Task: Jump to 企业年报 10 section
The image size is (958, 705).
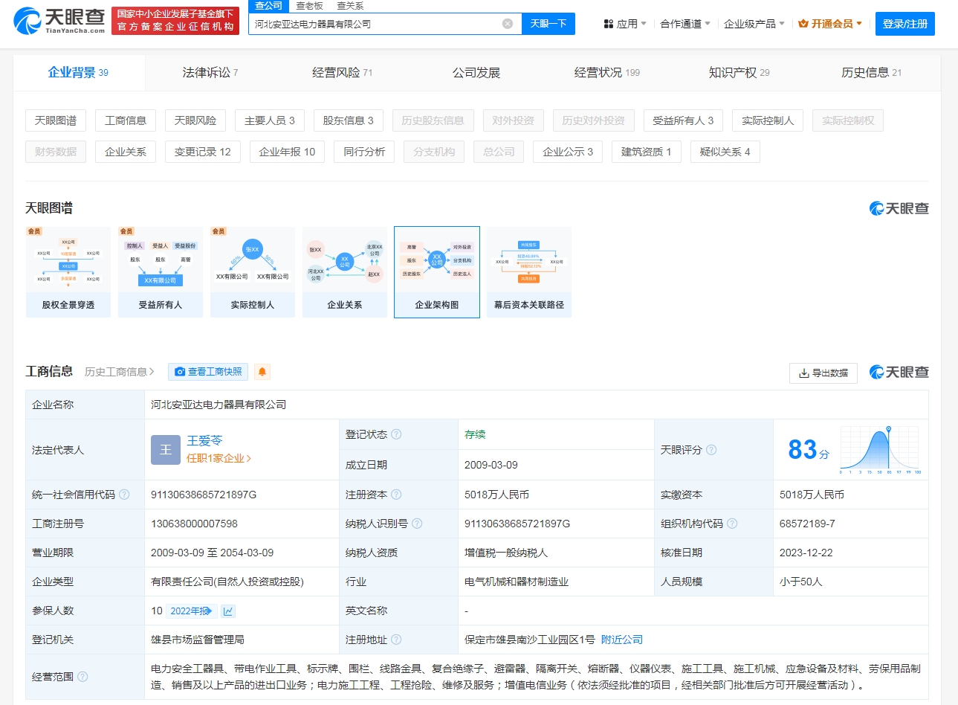Action: coord(288,152)
